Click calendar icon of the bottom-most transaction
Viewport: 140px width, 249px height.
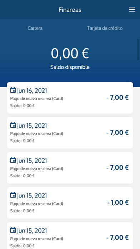click(x=13, y=230)
